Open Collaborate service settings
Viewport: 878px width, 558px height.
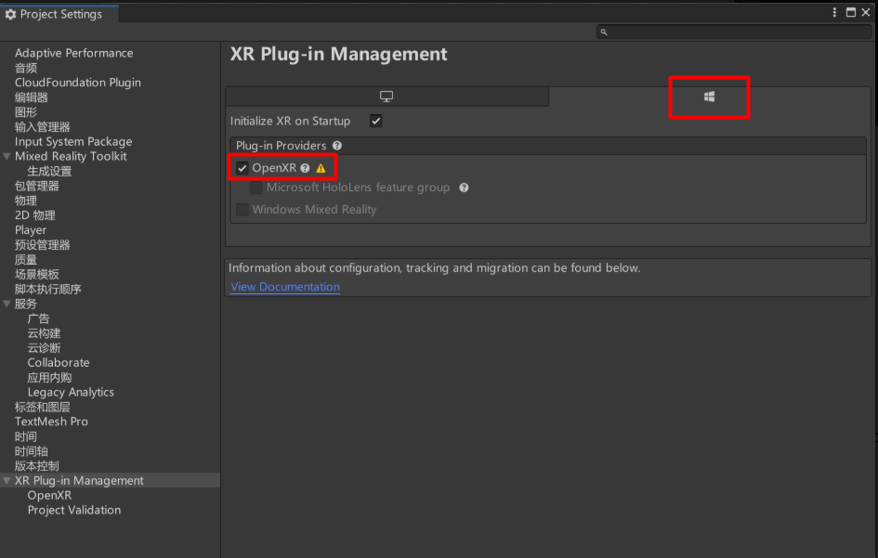coord(59,363)
